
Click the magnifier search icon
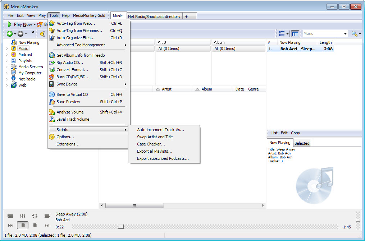point(354,34)
